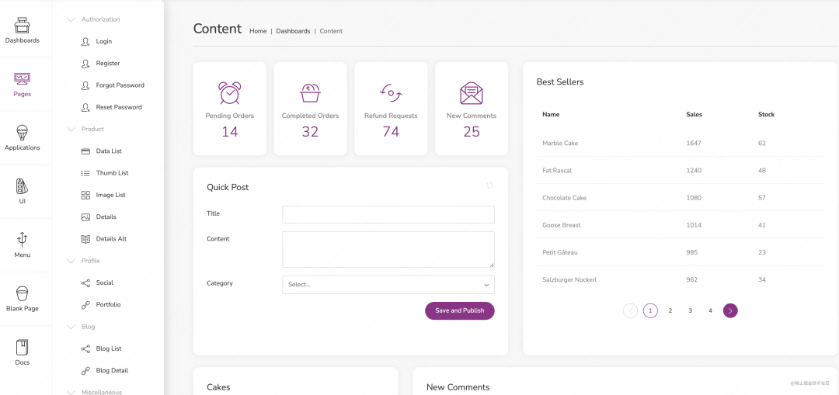Go to Dashboards in the breadcrumb
839x395 pixels.
click(293, 31)
